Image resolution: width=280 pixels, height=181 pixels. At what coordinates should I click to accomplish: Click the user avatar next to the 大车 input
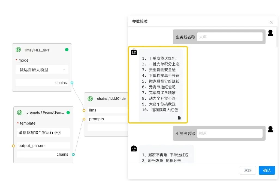tap(270, 33)
